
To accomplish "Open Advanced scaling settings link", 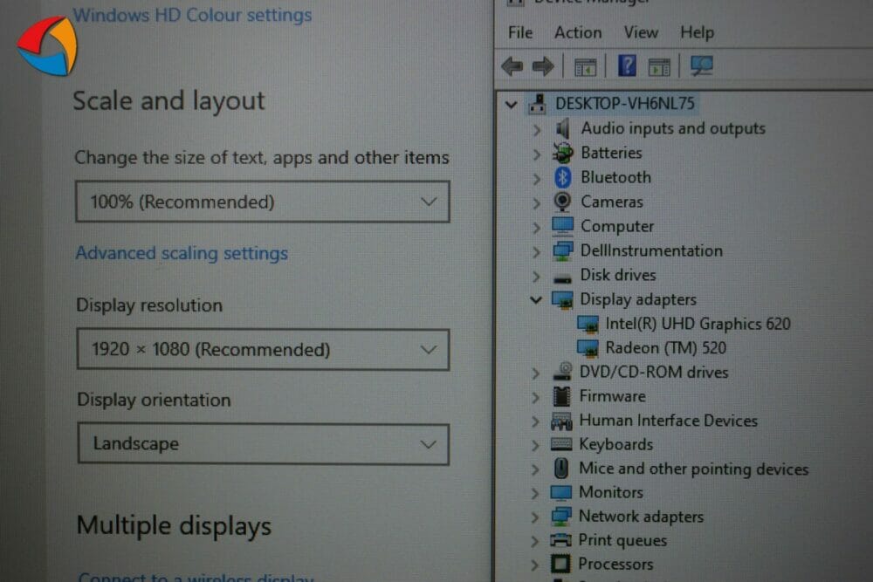I will (182, 253).
